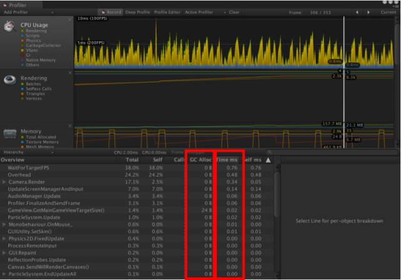Go to the previous frame arrow

pos(357,13)
